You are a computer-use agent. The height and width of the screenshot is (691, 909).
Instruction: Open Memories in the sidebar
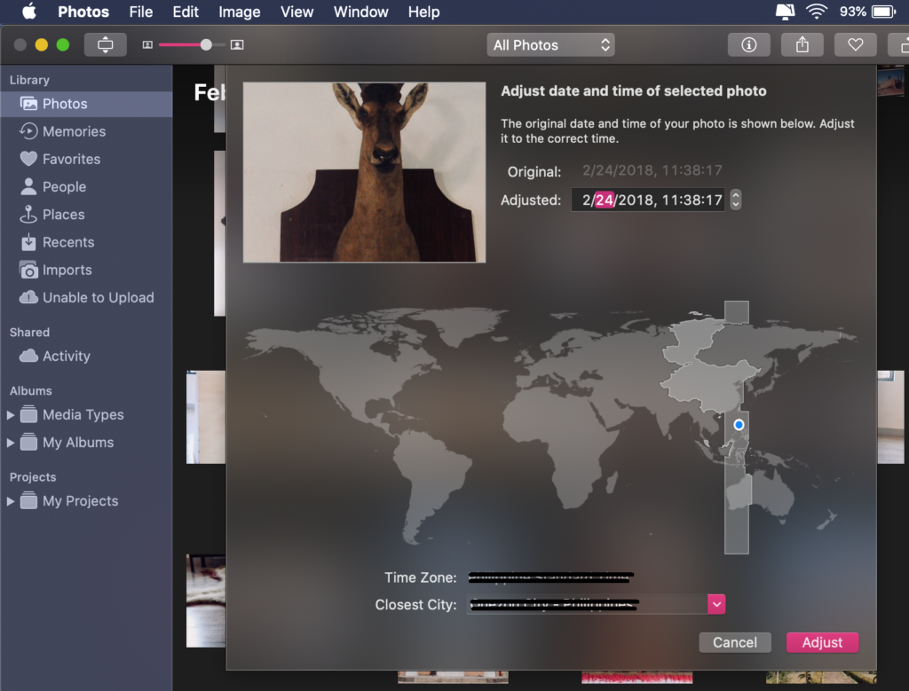click(74, 131)
